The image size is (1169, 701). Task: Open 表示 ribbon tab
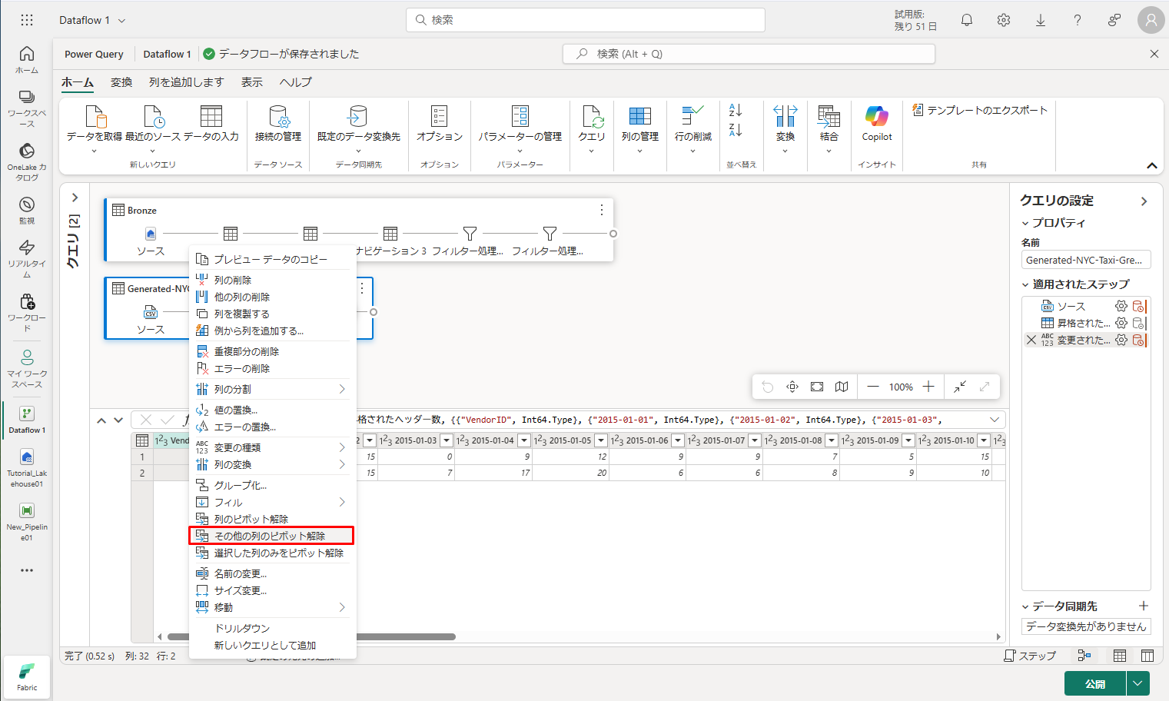click(x=251, y=82)
